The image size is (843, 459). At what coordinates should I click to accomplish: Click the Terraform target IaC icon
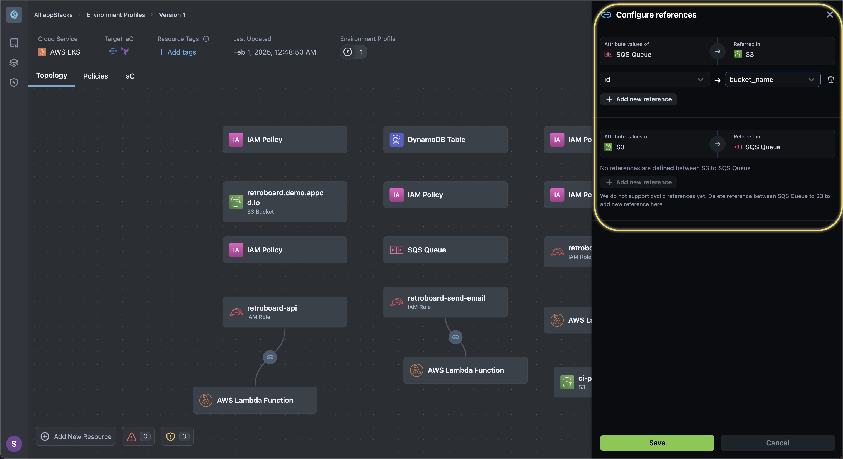coord(125,51)
